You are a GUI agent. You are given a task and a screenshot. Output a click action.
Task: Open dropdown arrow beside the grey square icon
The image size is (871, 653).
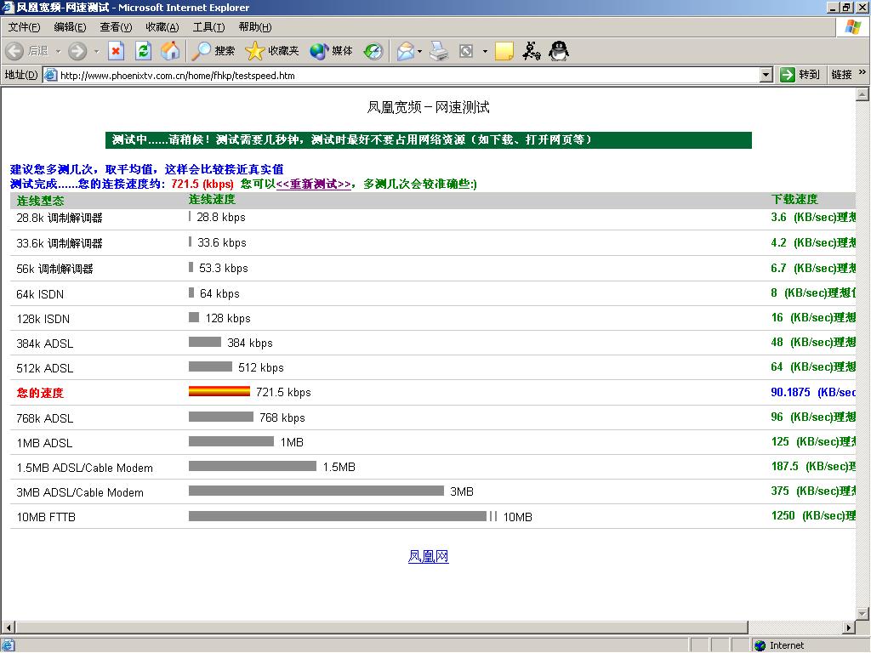(x=485, y=51)
